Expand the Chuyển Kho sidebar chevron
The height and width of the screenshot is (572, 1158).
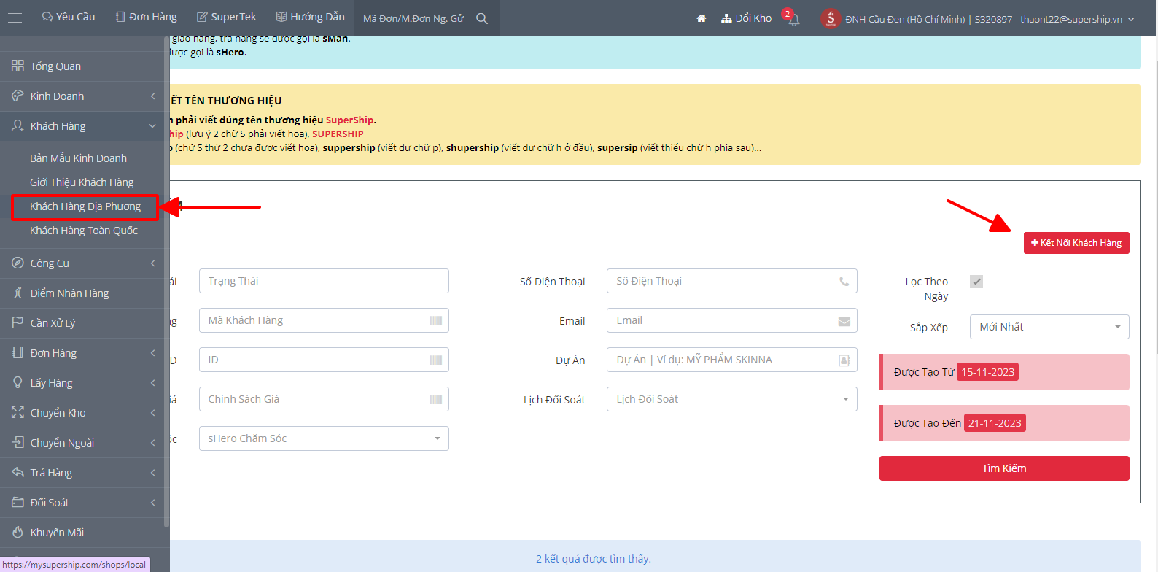pos(152,413)
